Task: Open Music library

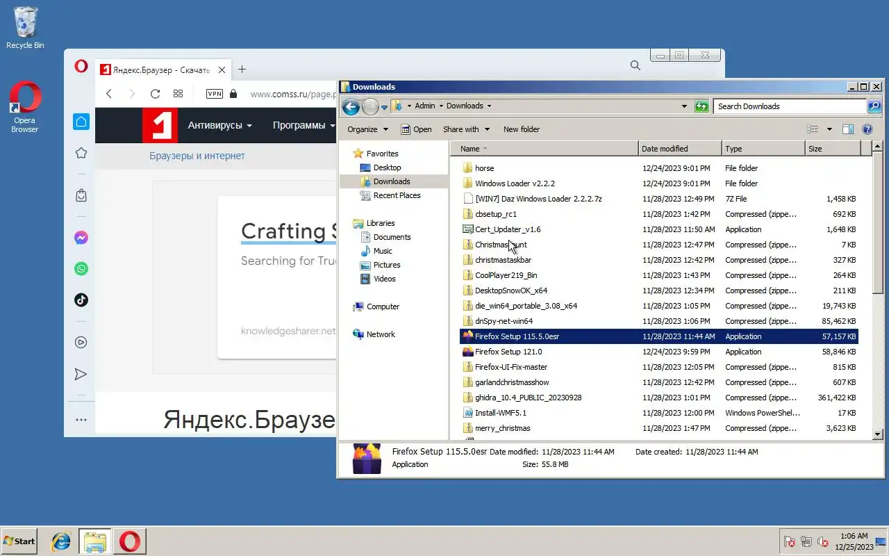Action: (x=383, y=251)
